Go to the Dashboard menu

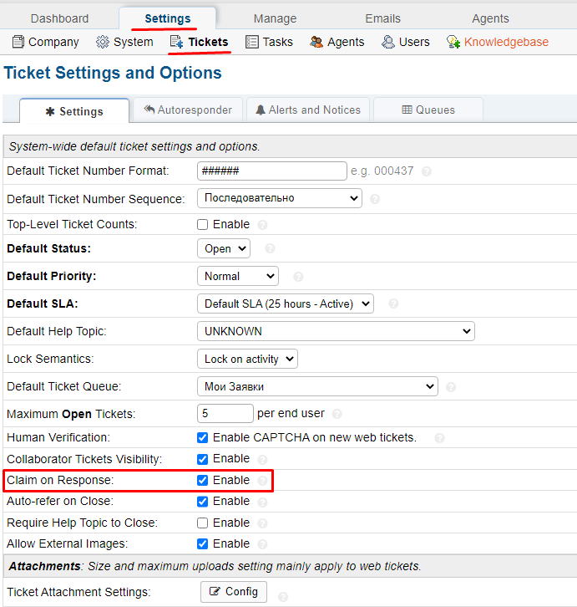point(59,18)
